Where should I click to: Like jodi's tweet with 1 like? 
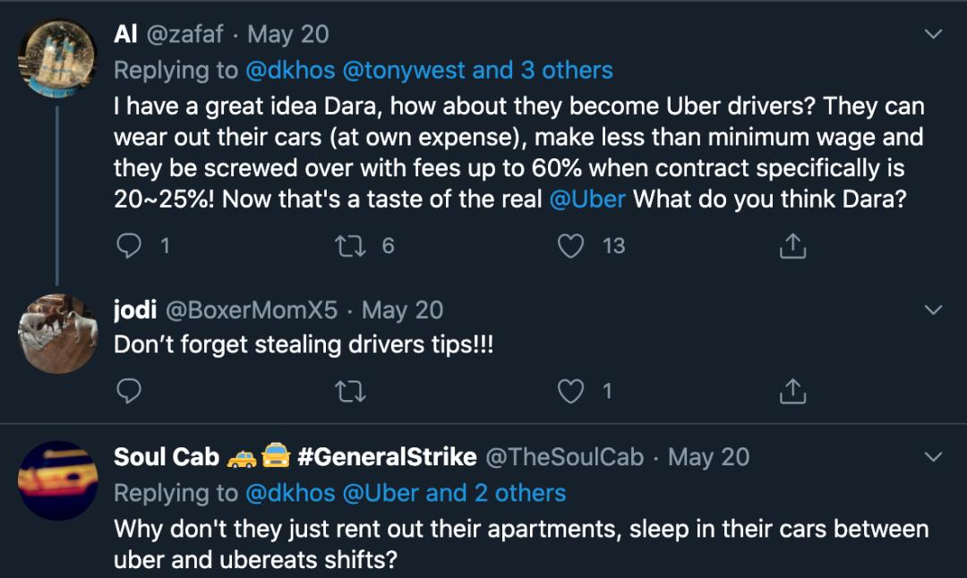571,391
